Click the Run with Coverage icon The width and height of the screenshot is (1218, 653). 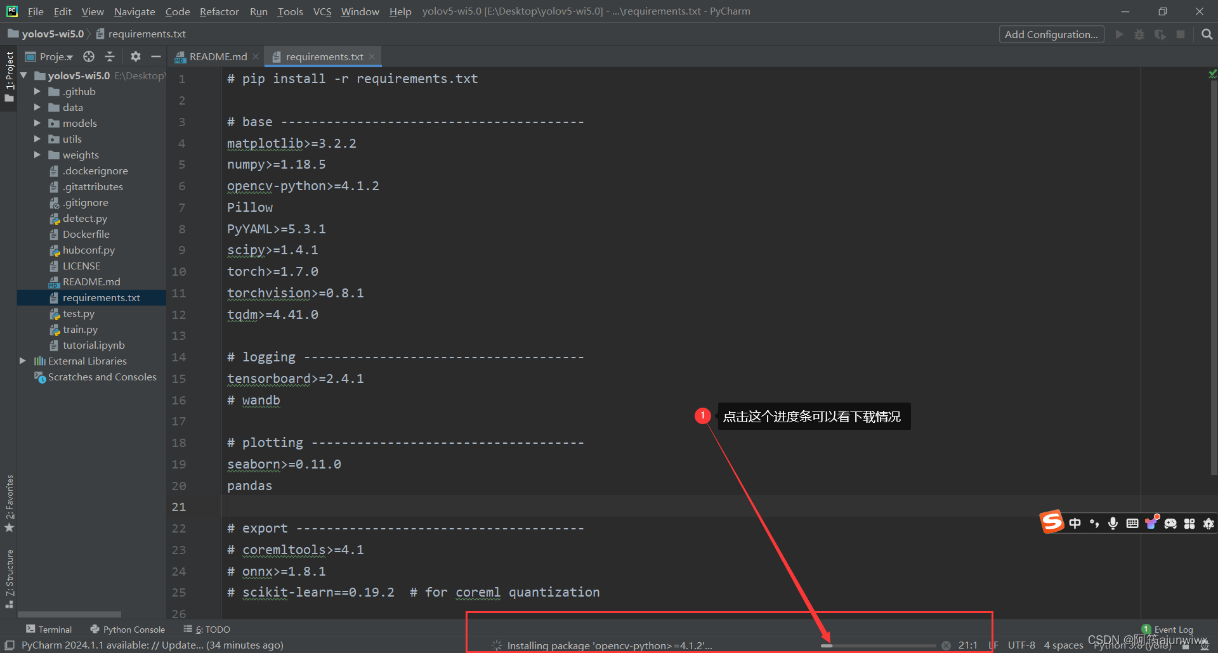(x=1160, y=34)
